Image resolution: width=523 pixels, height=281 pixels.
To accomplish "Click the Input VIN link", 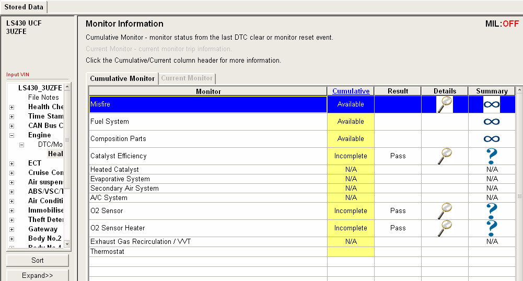I will [18, 75].
